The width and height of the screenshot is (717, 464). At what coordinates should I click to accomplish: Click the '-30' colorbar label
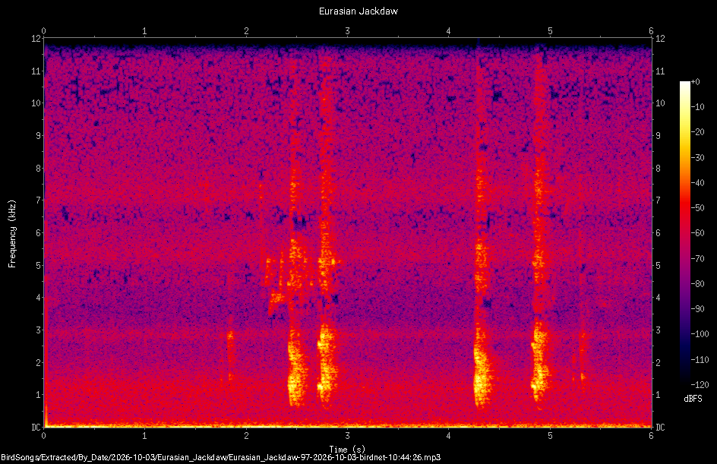pyautogui.click(x=697, y=158)
